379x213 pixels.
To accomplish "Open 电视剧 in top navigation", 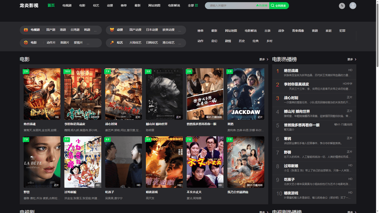I will [x=67, y=6].
